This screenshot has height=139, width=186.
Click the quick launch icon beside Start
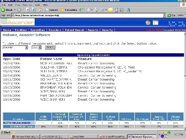coord(13,132)
